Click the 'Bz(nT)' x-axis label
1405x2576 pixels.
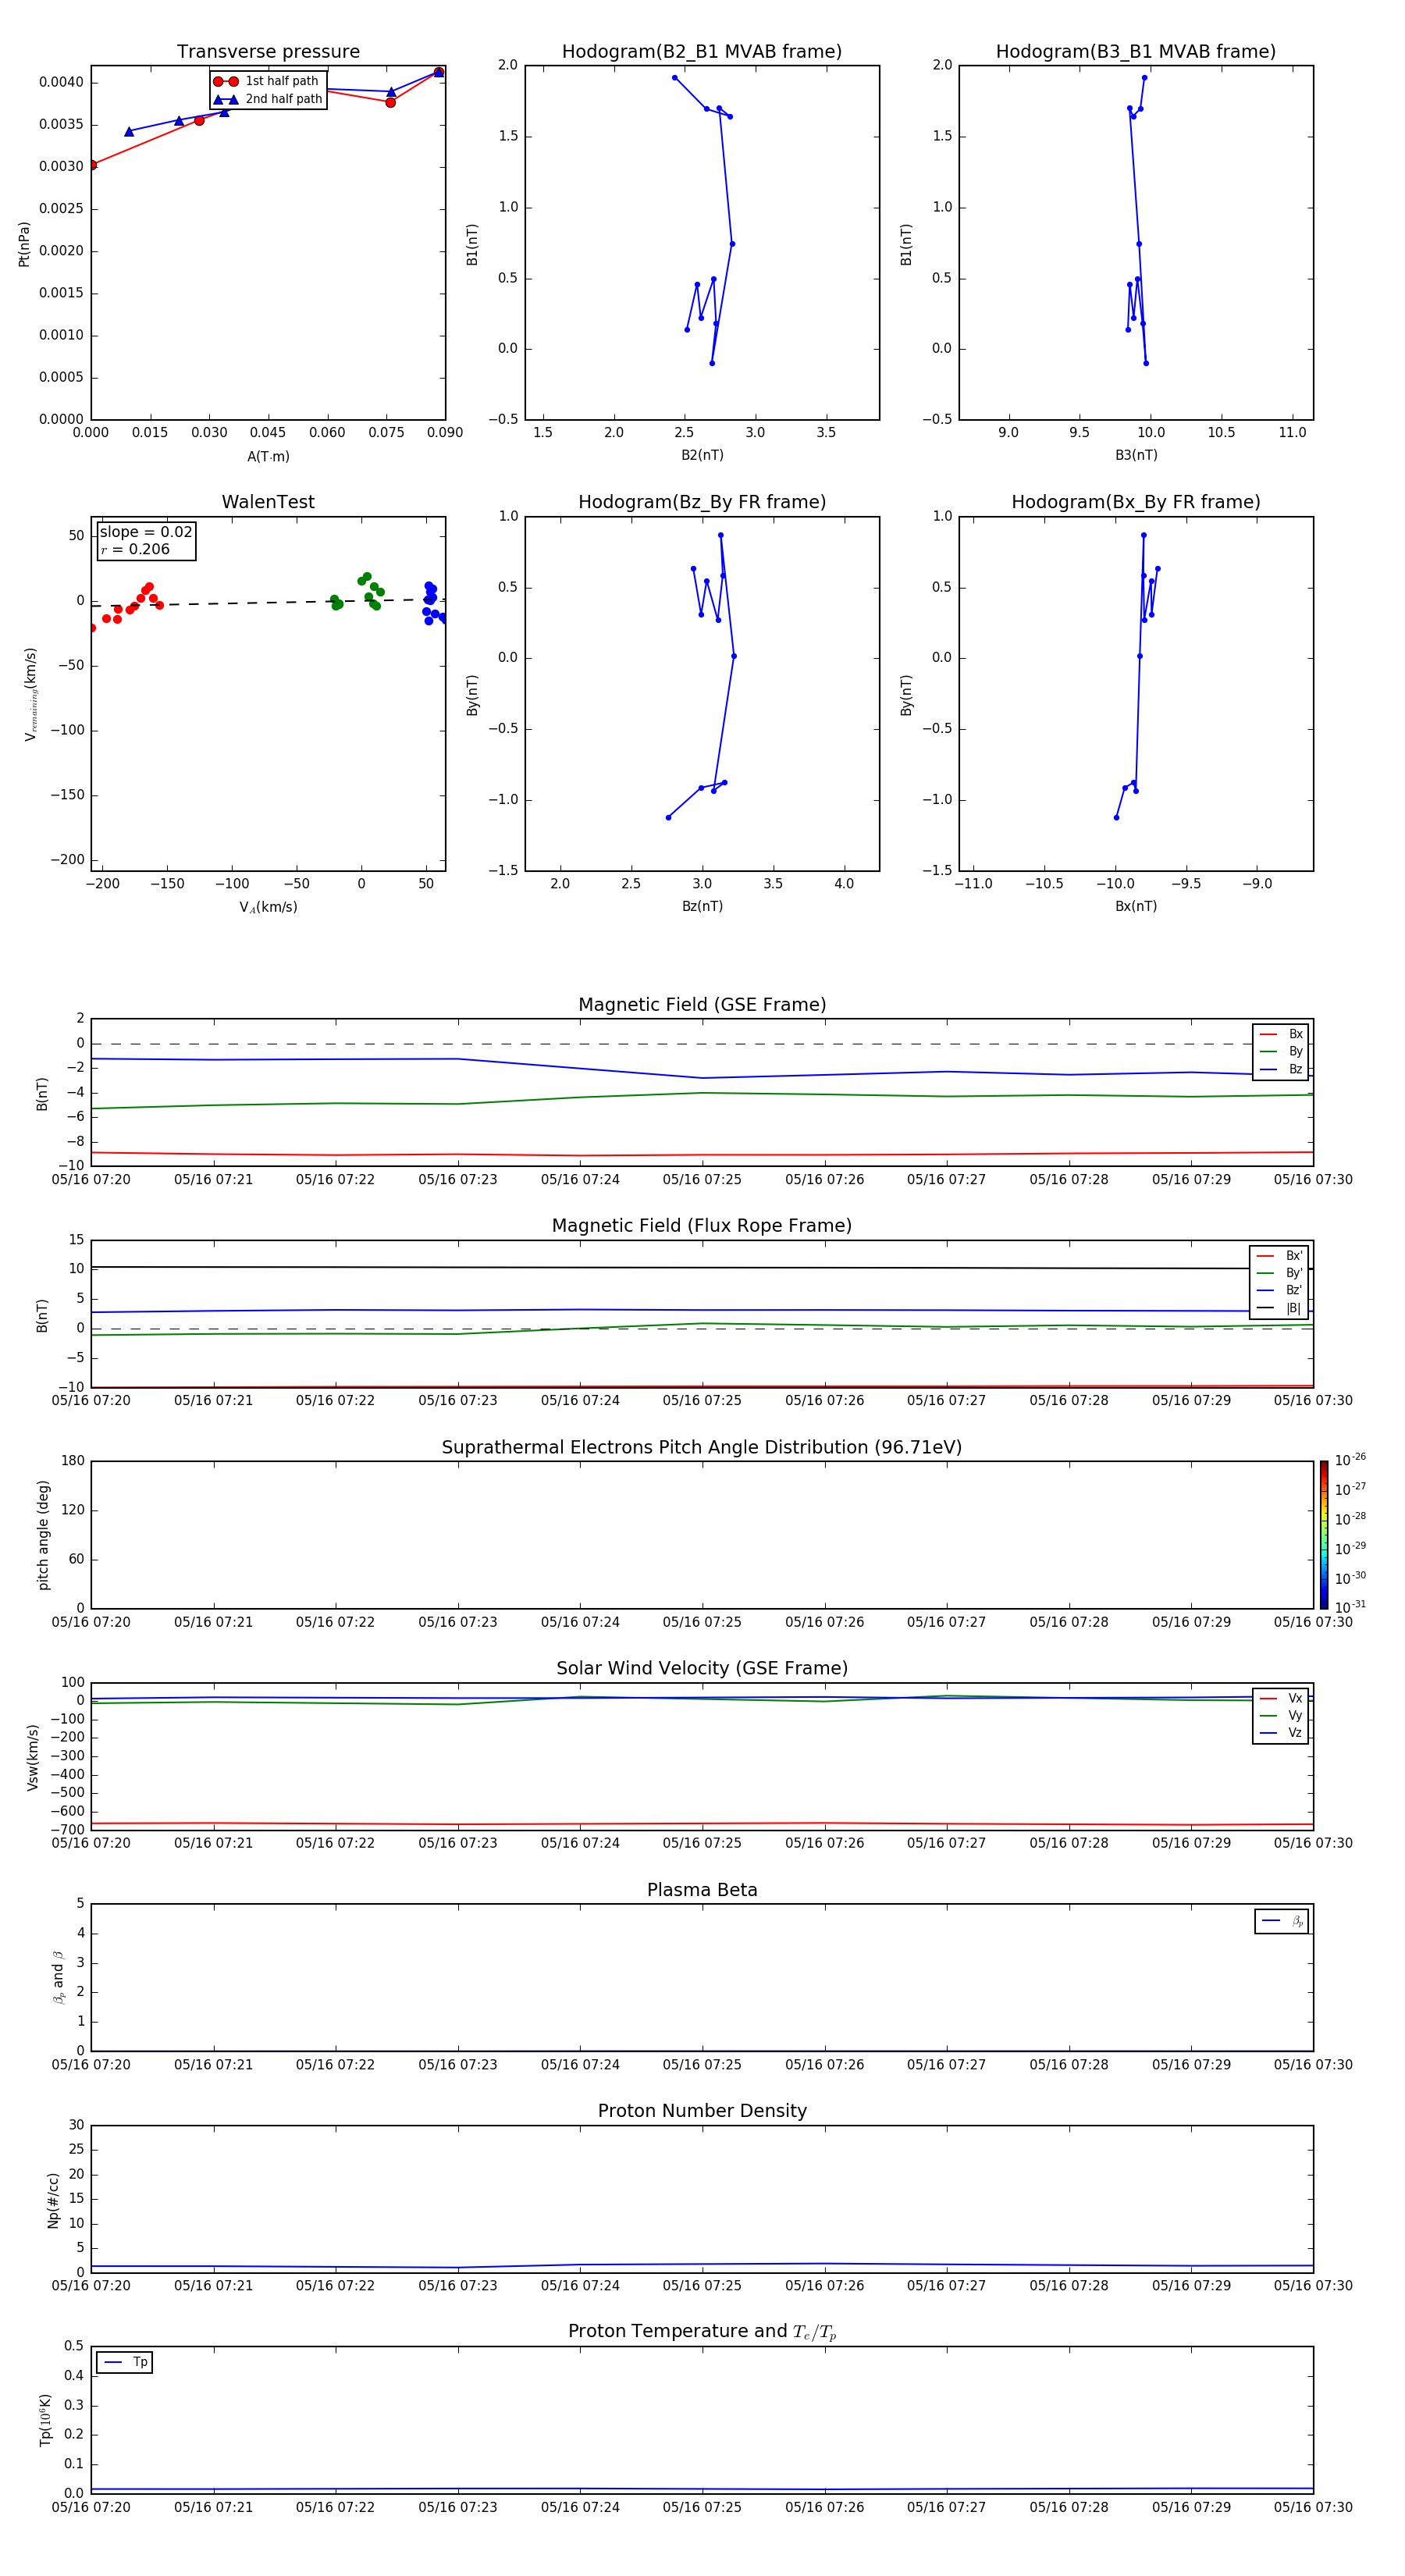702,906
